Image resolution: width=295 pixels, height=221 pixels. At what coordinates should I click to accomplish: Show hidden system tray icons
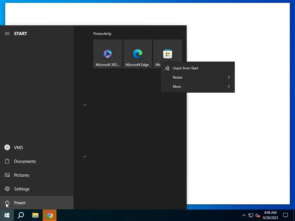(244, 215)
